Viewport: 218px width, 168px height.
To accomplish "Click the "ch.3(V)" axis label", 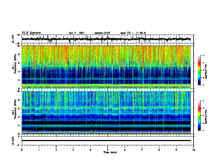I will 13,141.
